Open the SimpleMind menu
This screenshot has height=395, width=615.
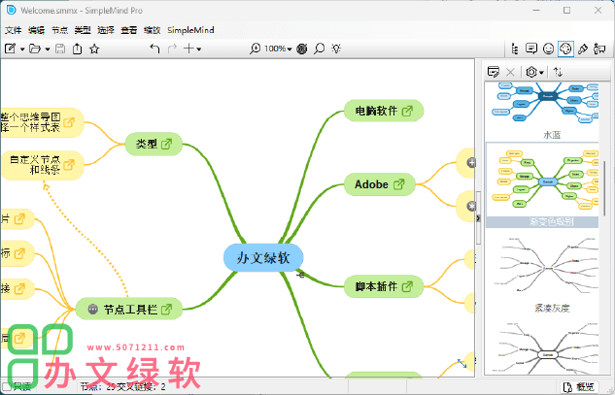[x=190, y=30]
